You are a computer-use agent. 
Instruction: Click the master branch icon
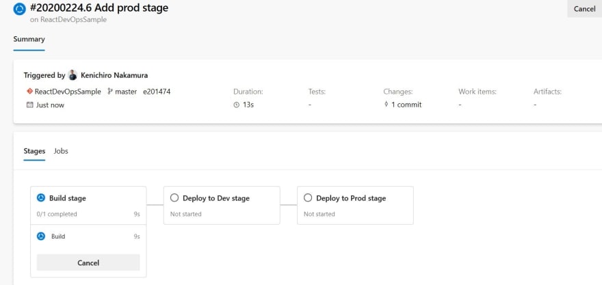click(110, 92)
